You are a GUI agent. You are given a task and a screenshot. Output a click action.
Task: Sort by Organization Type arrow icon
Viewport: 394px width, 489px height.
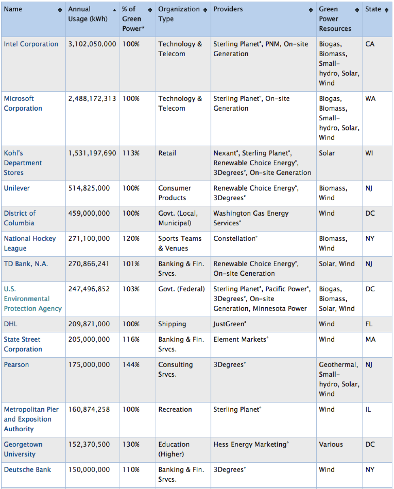[205, 10]
